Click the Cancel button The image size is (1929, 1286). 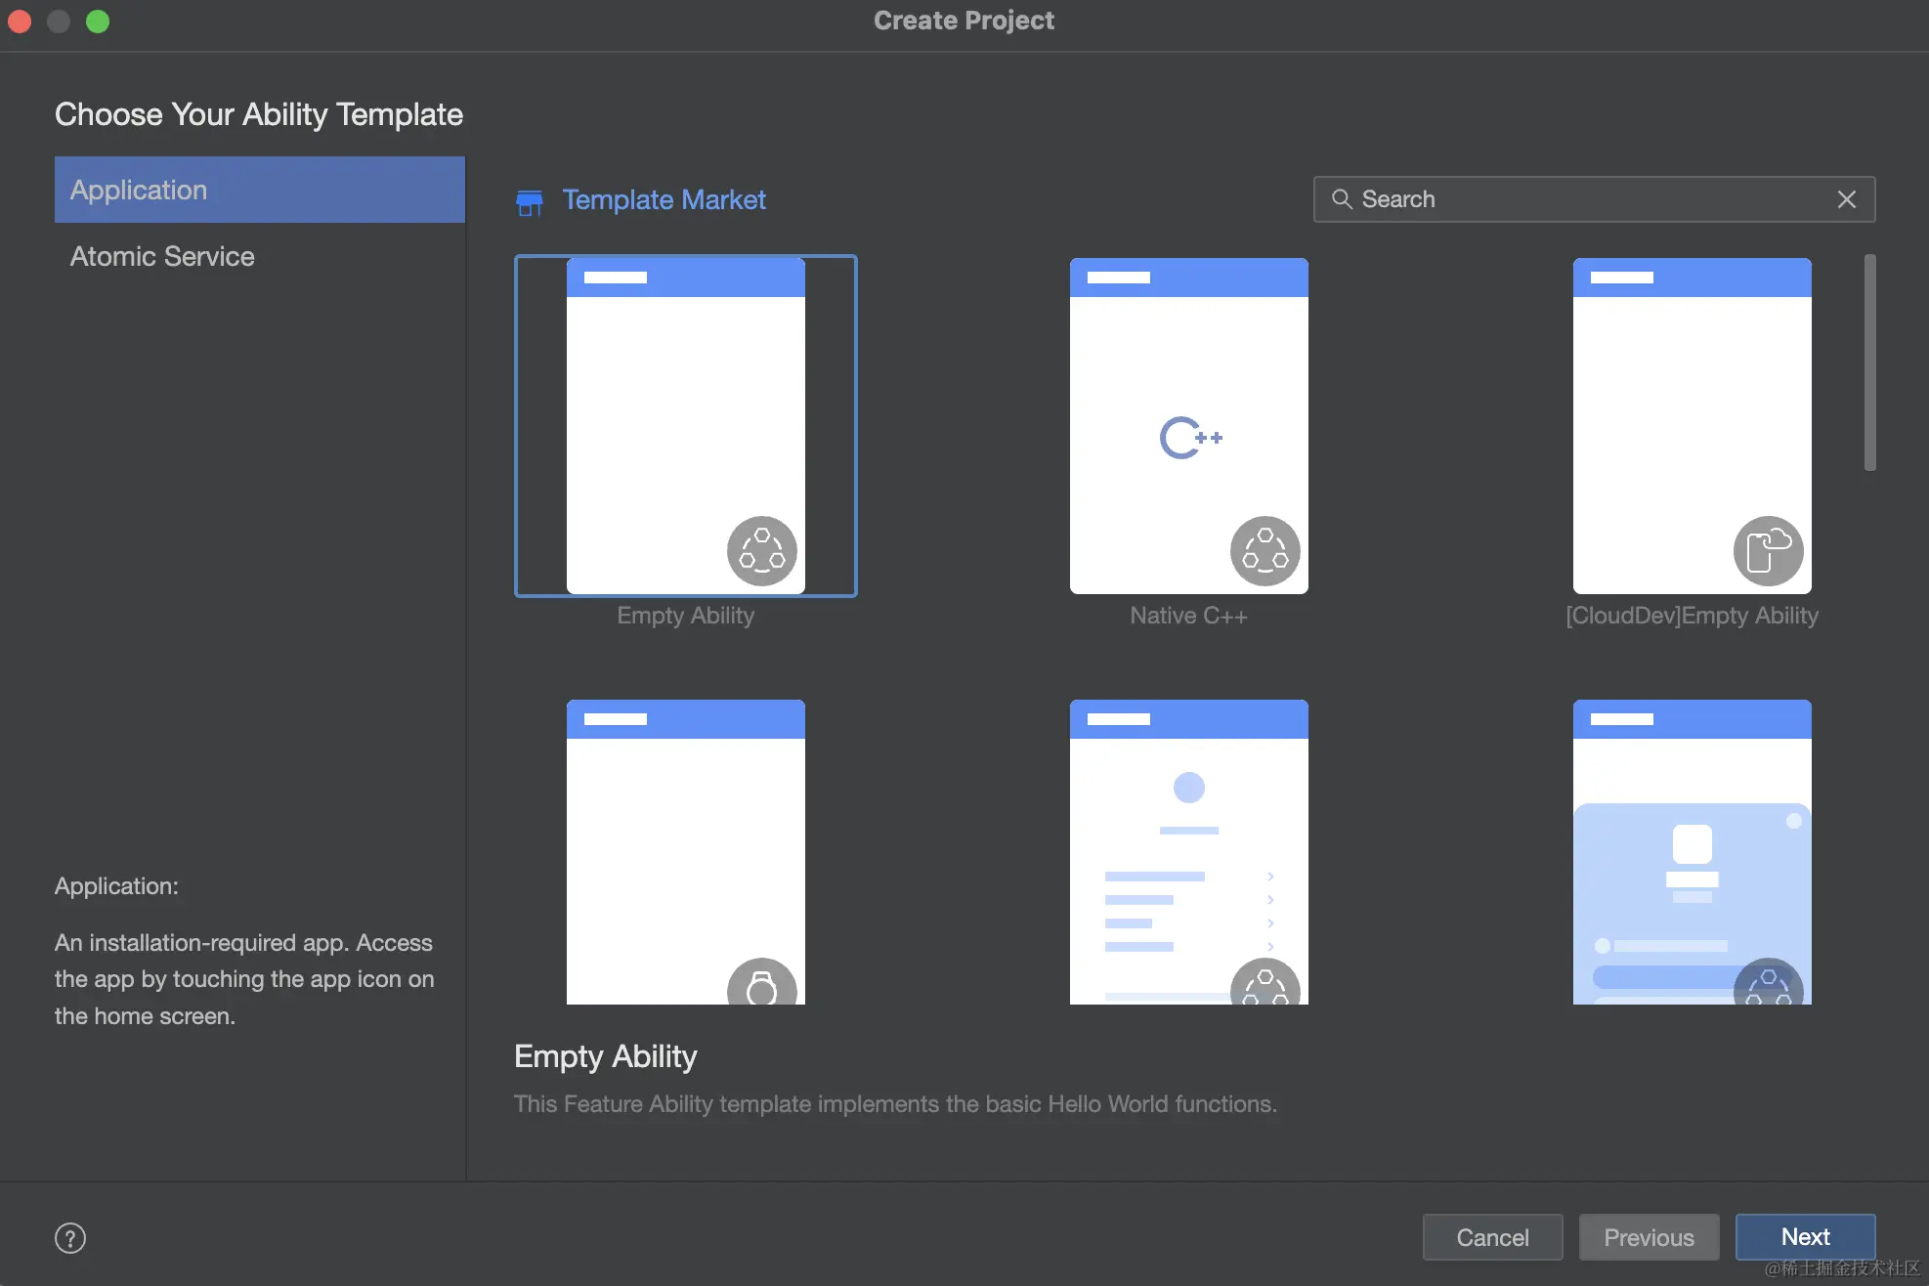pyautogui.click(x=1492, y=1237)
